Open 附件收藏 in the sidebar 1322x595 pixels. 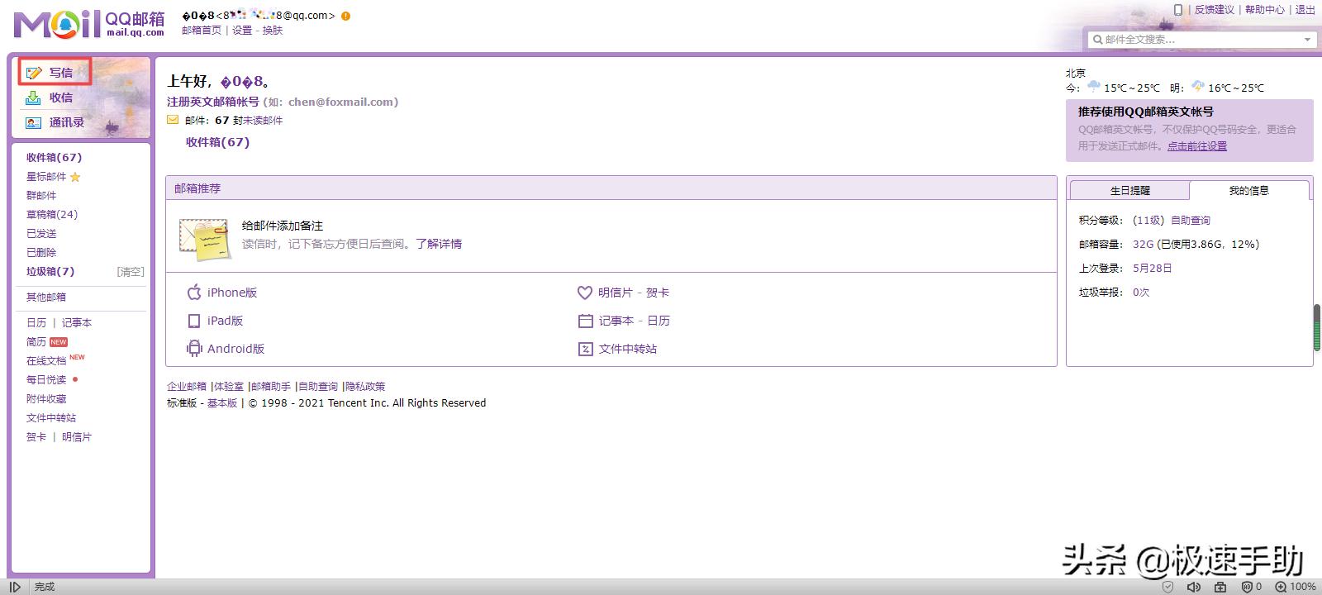coord(46,399)
